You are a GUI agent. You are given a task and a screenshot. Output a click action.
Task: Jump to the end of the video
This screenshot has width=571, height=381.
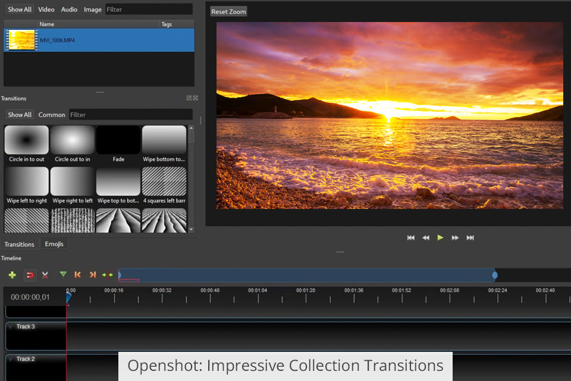[470, 238]
